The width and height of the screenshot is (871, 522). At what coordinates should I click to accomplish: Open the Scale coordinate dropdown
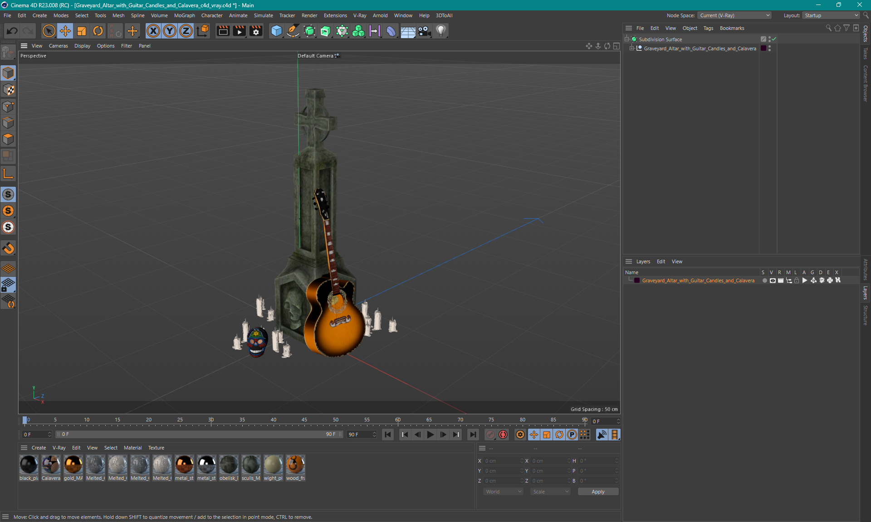550,492
